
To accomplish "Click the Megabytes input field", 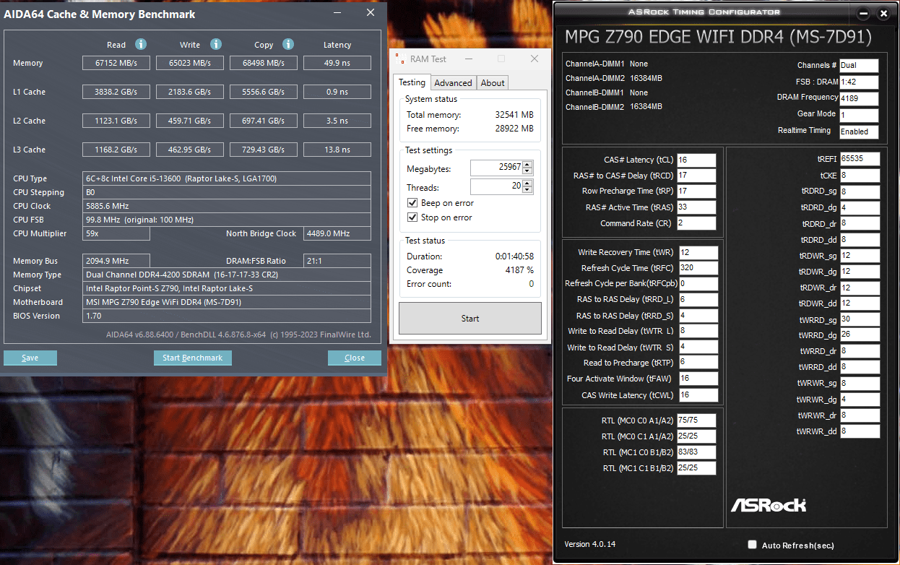I will click(496, 168).
